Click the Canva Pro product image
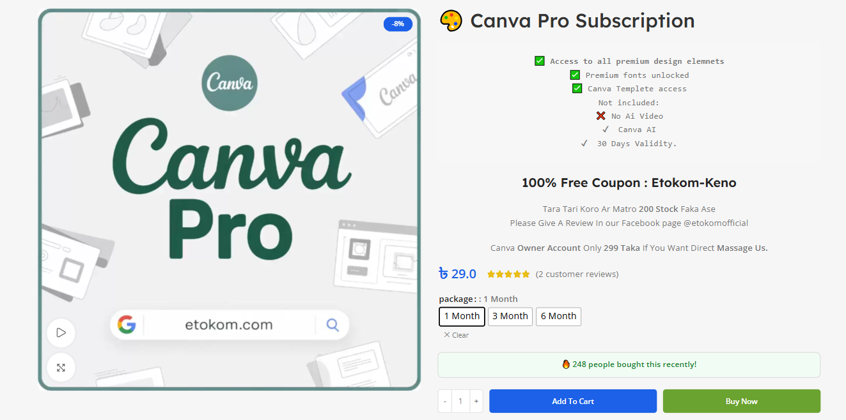This screenshot has height=420, width=846. tap(229, 200)
